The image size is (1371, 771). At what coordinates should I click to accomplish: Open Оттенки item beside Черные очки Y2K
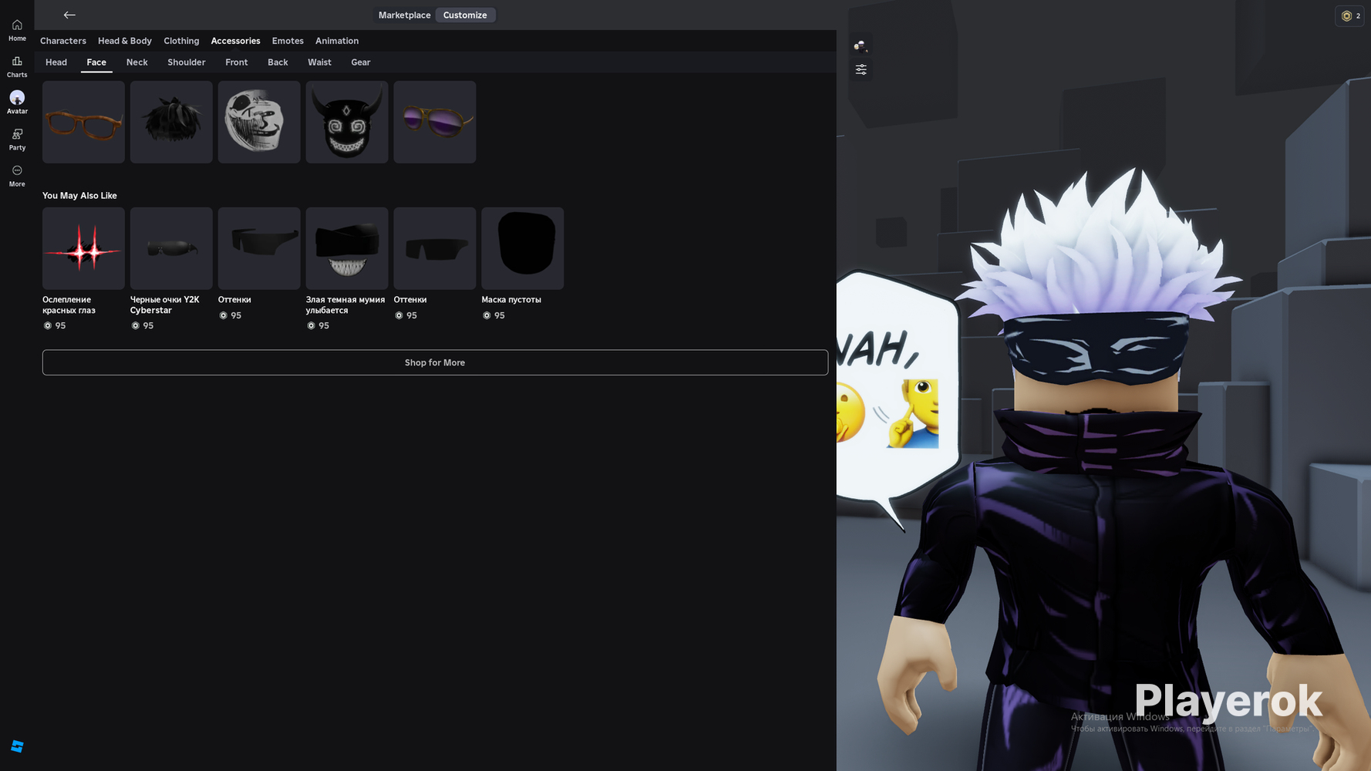(259, 264)
